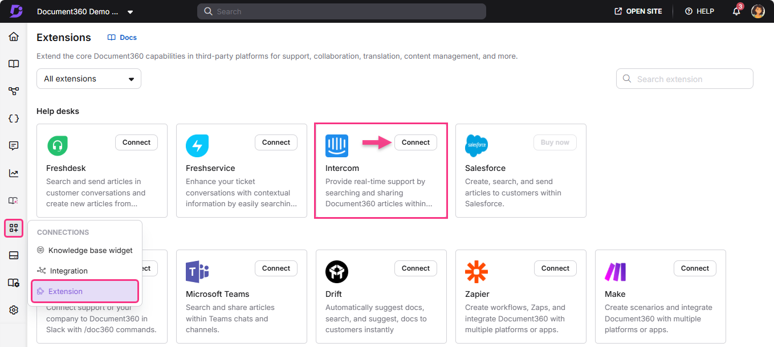This screenshot has height=347, width=774.
Task: Click OPEN SITE link
Action: pos(638,11)
